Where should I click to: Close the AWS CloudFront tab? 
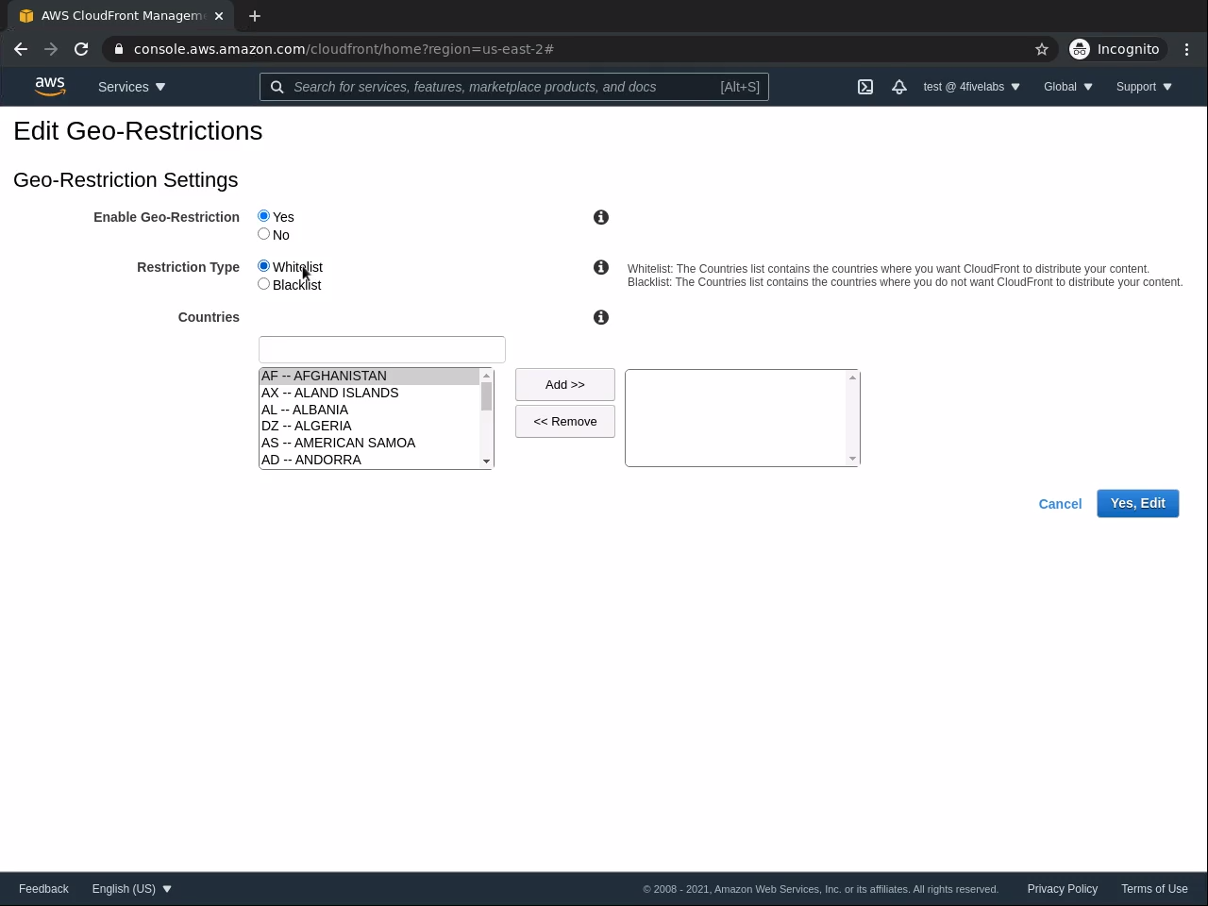coord(219,16)
